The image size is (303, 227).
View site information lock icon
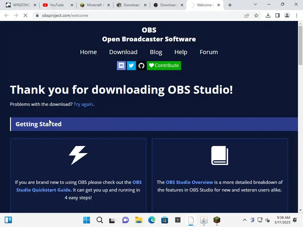click(37, 15)
